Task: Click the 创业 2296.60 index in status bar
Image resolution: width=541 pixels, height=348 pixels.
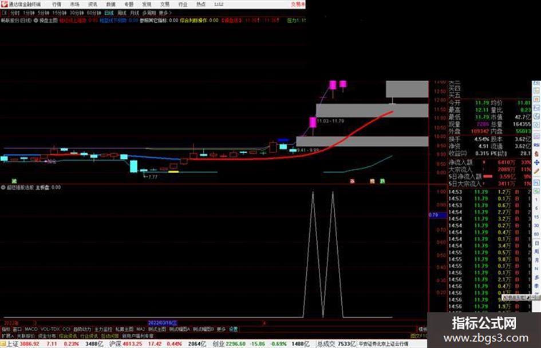Action: (x=229, y=344)
